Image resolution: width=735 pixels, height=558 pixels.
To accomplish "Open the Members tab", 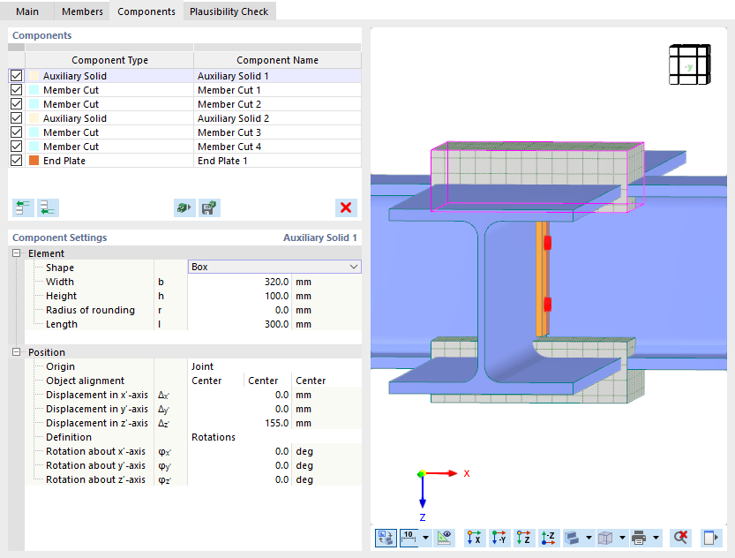I will (81, 11).
